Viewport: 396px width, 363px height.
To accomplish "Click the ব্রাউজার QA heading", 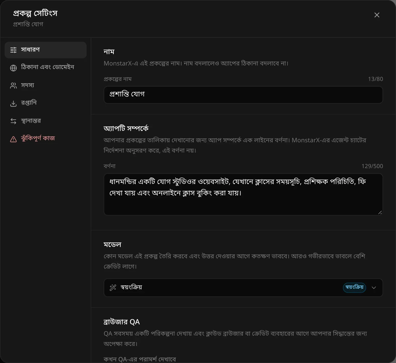I will coord(121,322).
